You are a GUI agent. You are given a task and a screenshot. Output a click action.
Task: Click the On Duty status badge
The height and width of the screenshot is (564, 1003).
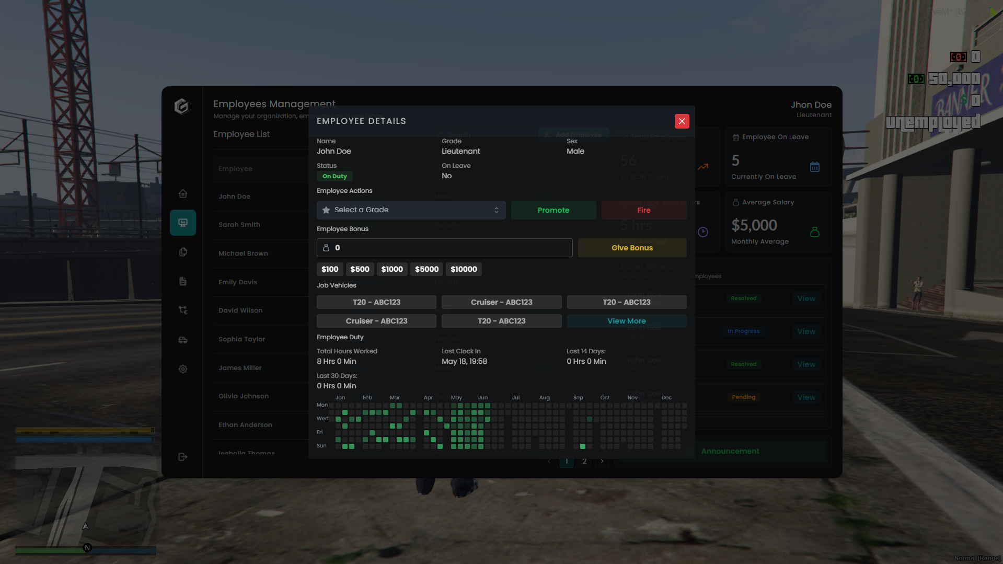pos(335,176)
